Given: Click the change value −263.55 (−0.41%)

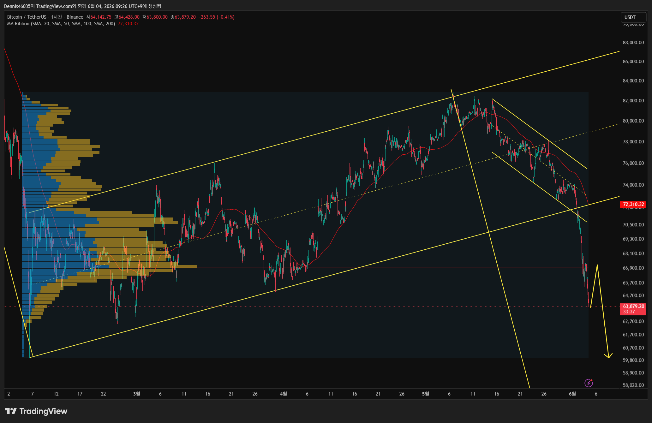Looking at the screenshot, I should 216,17.
